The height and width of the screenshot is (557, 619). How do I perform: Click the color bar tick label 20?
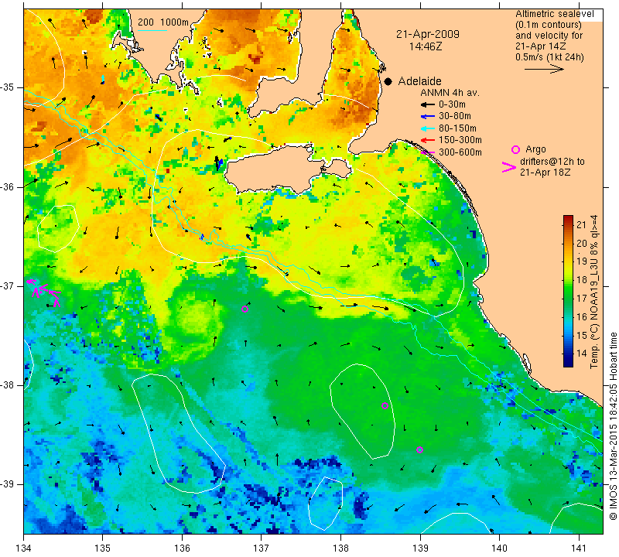pos(582,244)
